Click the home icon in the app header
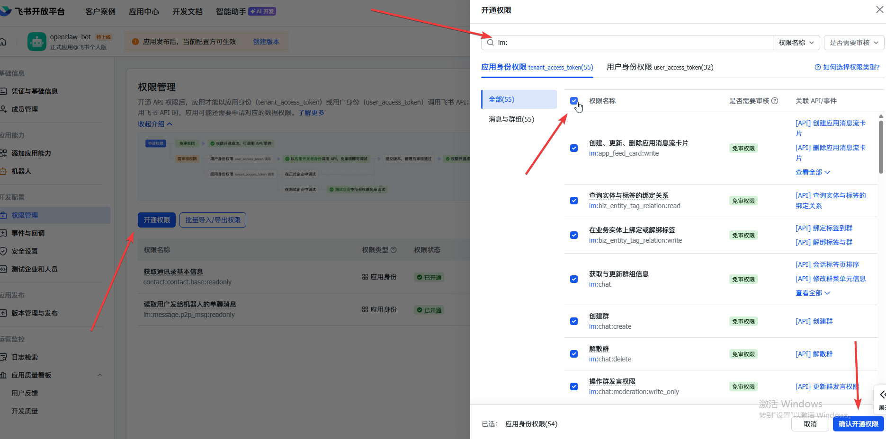 [3, 42]
